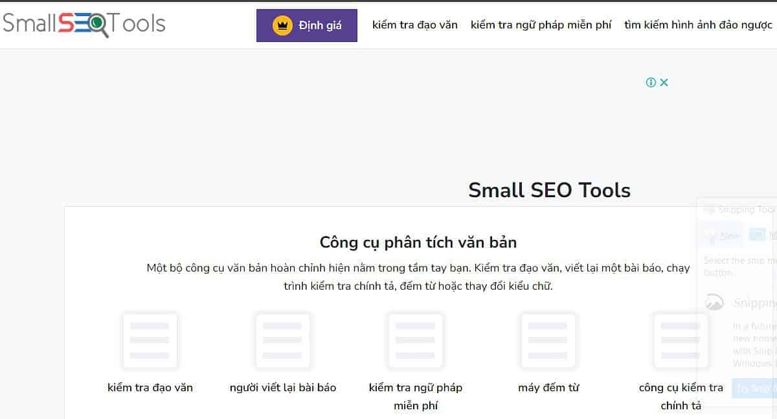Click the document icon above 'kiểm tra đạo văn'

tap(150, 340)
